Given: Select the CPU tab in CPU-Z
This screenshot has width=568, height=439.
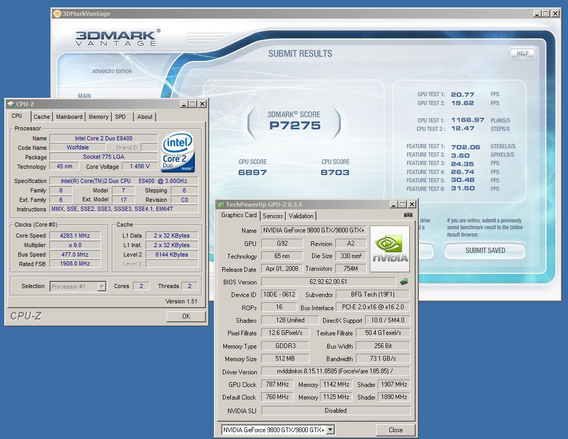Looking at the screenshot, I should click(x=17, y=116).
